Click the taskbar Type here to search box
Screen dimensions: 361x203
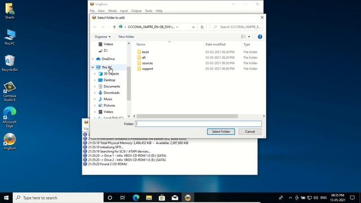(x=58, y=198)
